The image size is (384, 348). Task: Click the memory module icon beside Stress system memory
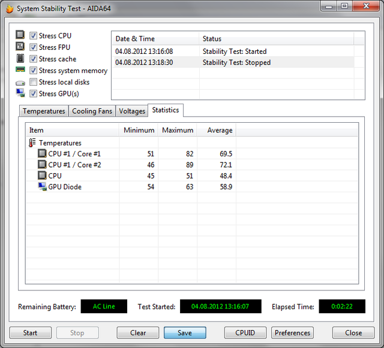pyautogui.click(x=20, y=69)
